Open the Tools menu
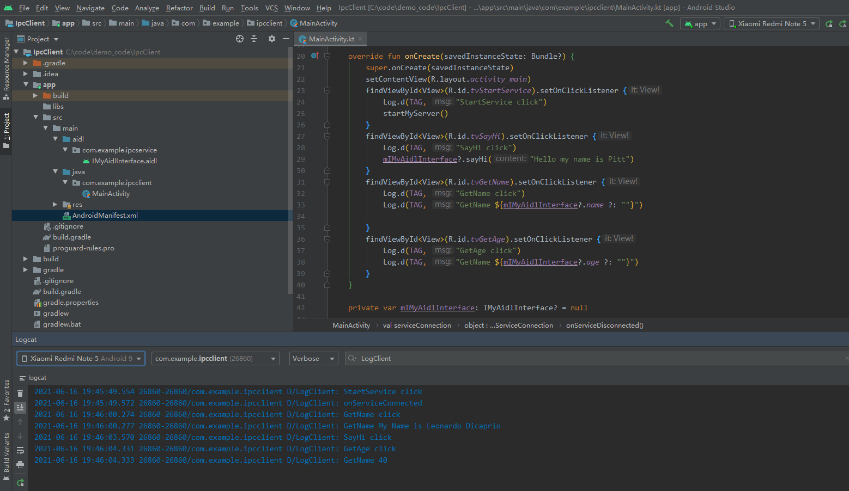Screen dimensions: 849x491 coord(249,8)
